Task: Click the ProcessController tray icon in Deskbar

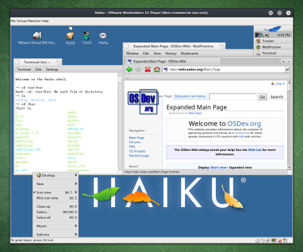Action: pos(258,35)
